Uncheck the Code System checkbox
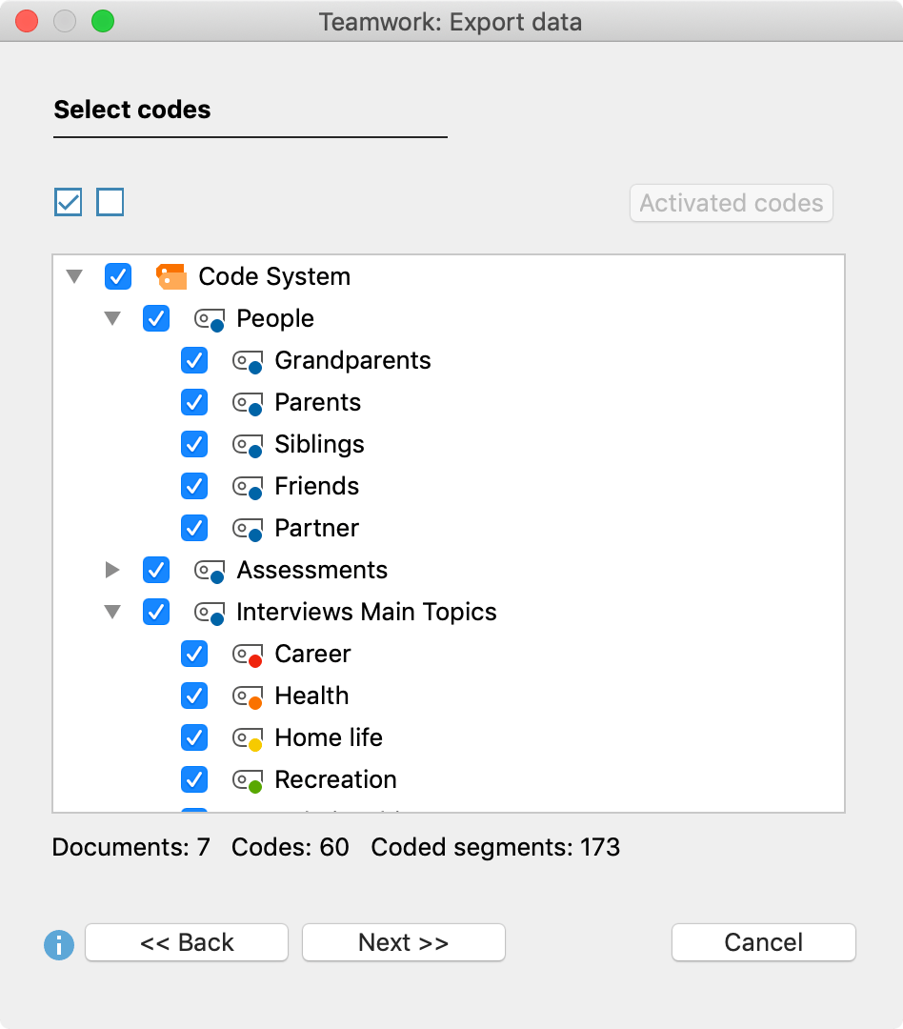 click(x=118, y=276)
